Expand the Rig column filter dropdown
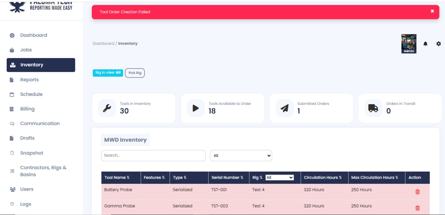This screenshot has width=445, height=215. [280, 177]
